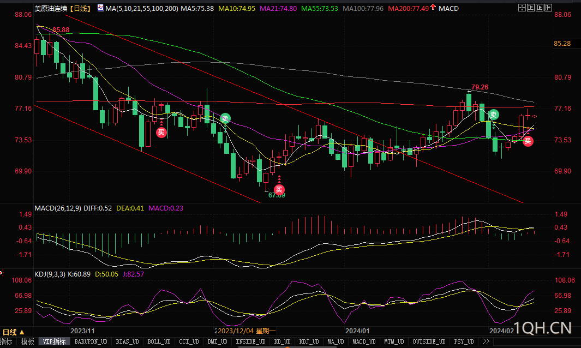Viewport: 581px width, 348px height.
Task: Click the magenta MA21:74.80 value
Action: [x=278, y=8]
